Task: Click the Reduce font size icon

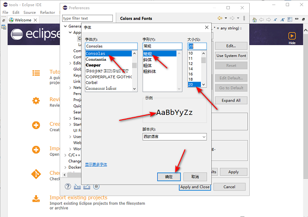Action: 275,19
